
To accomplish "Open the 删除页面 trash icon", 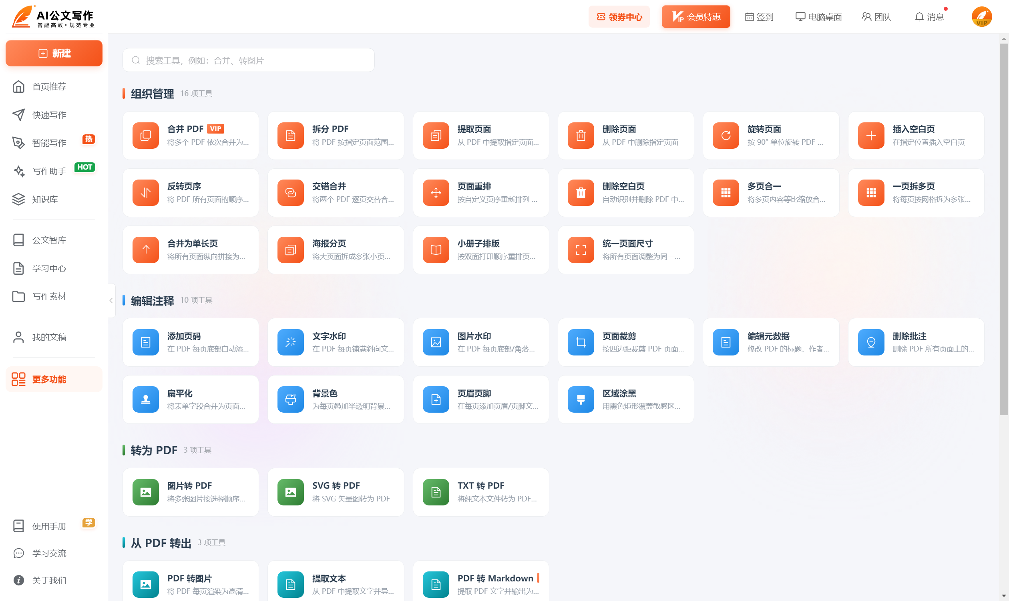I will (581, 136).
